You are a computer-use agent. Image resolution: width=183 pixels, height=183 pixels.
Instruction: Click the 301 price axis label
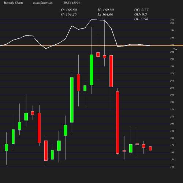point(172,52)
